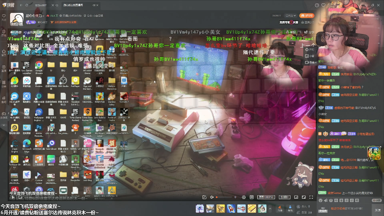Image resolution: width=384 pixels, height=216 pixels.
Task: Open the 充值 recharge button
Action: (280, 208)
